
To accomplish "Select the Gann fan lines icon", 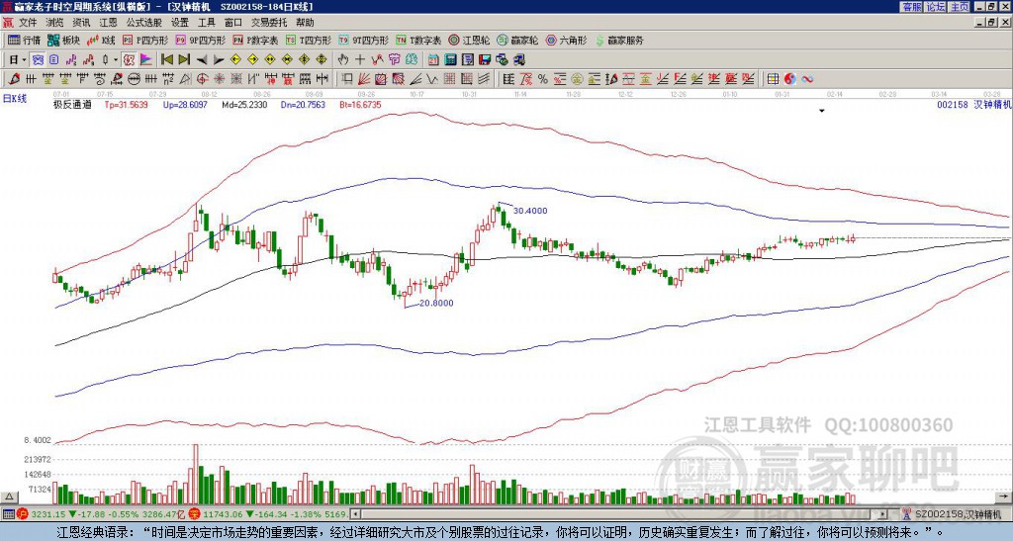I will click(x=363, y=79).
